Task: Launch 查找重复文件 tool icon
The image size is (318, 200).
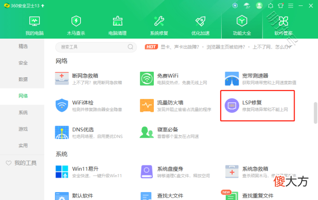Action: (x=232, y=196)
